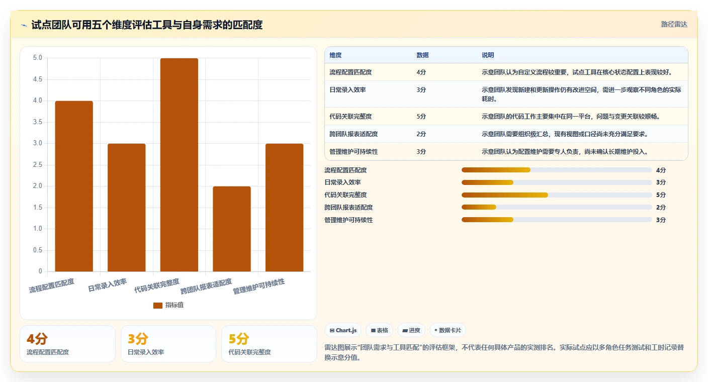
Task: Click the 数据 column header
Action: (422, 55)
